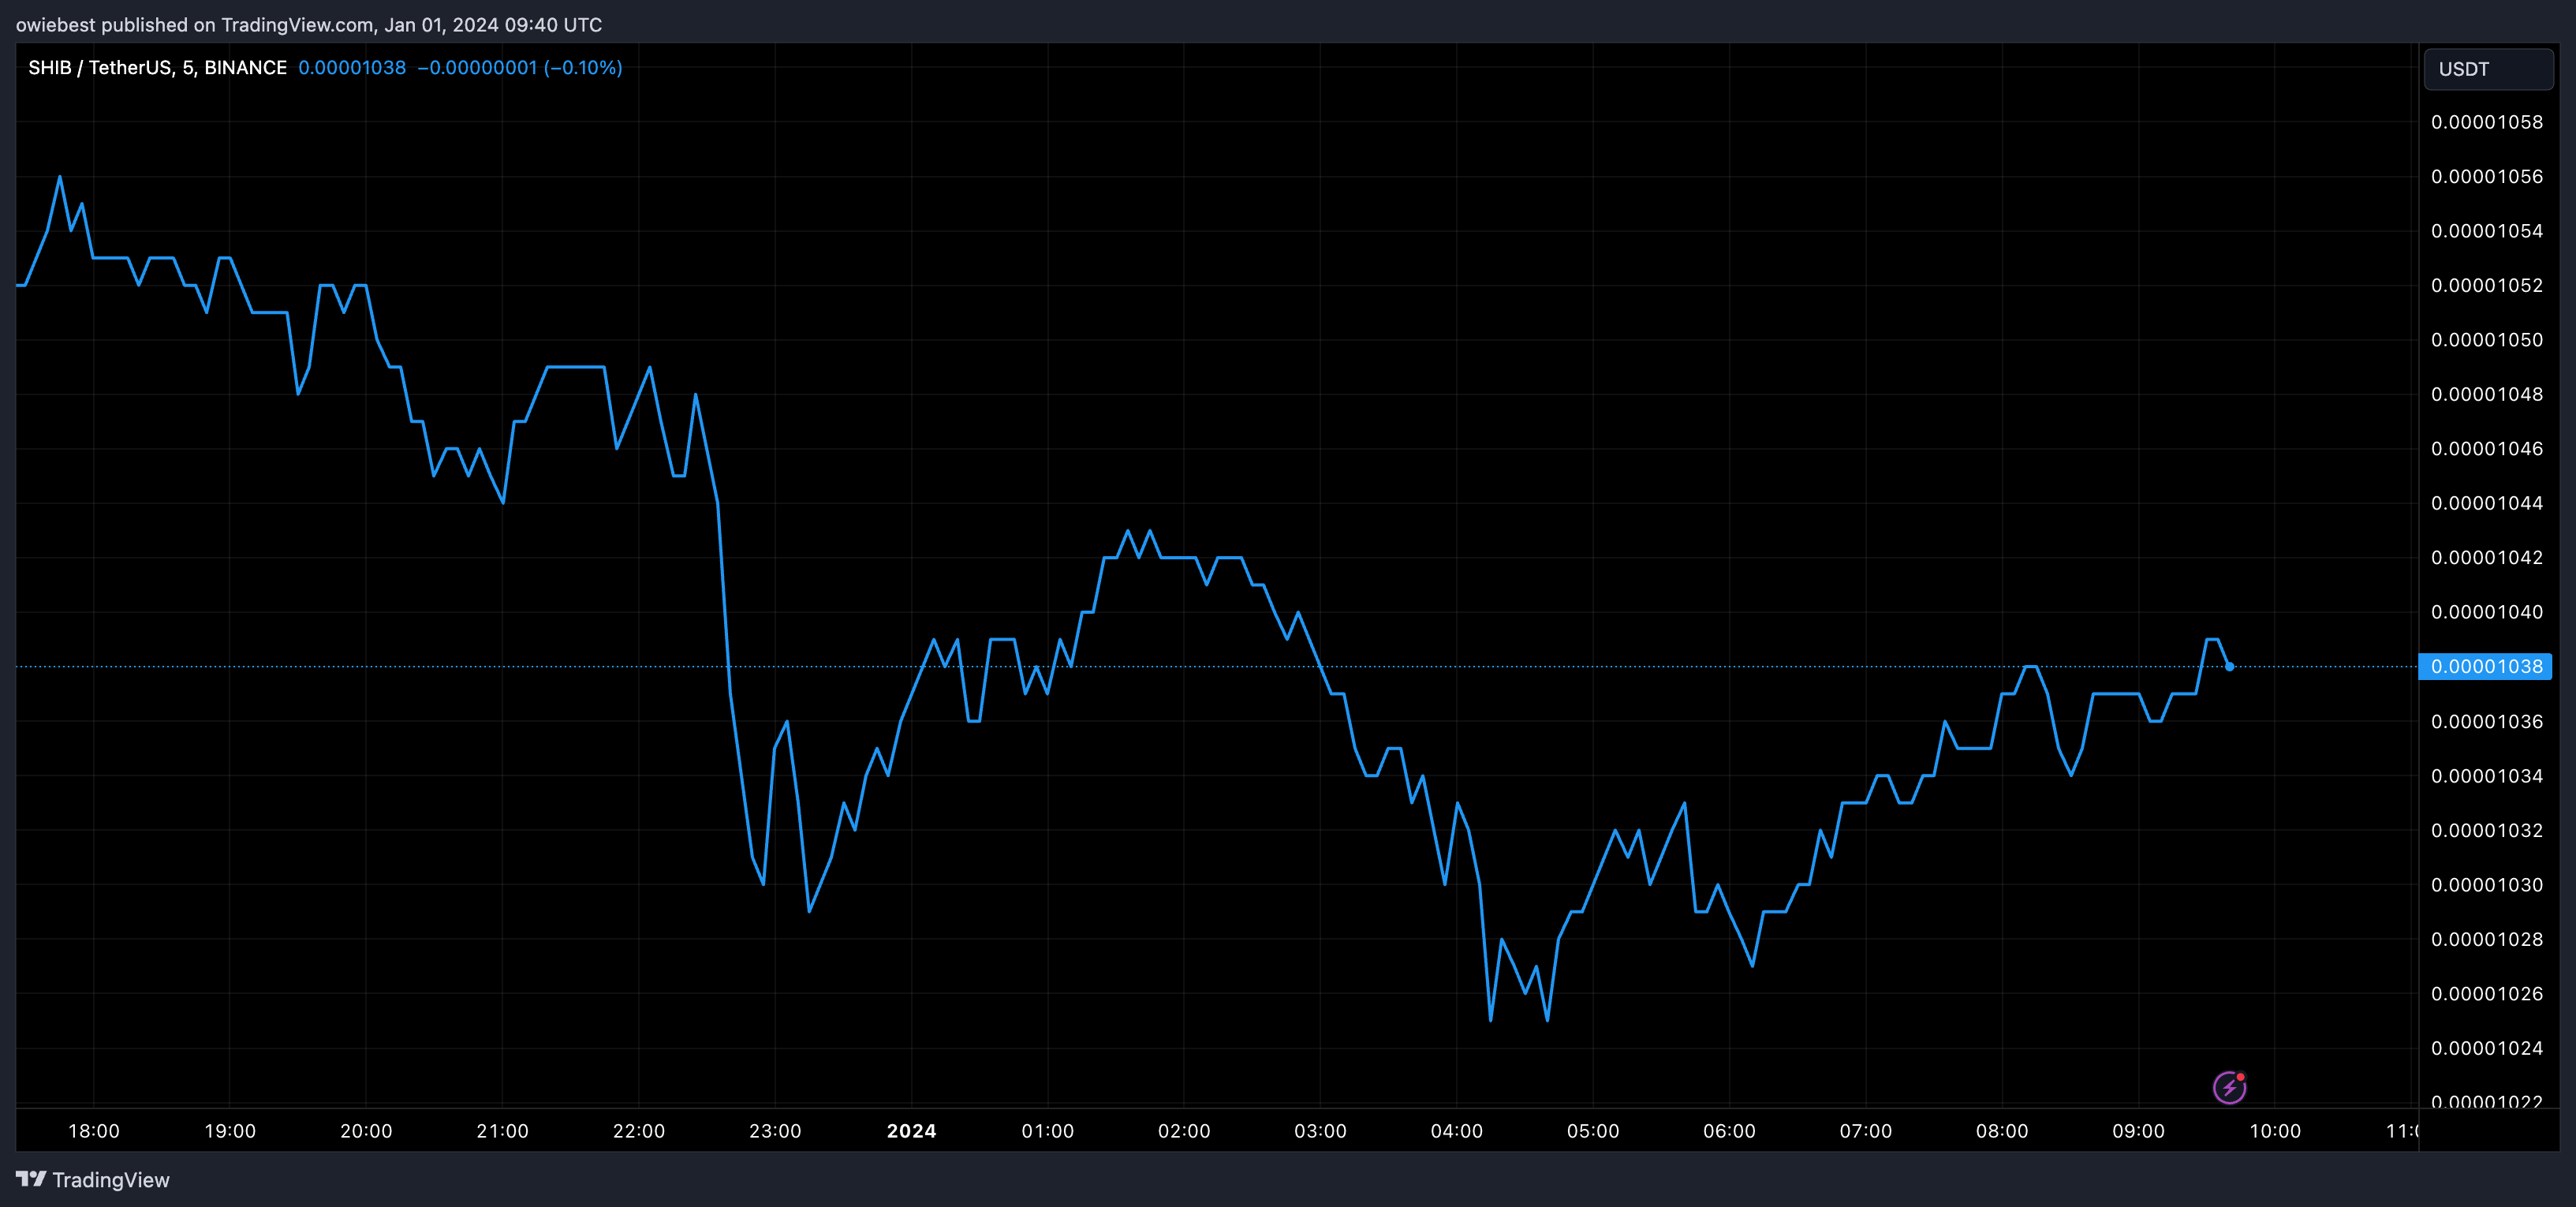
Task: Click the 23:00 time axis label
Action: [x=775, y=1131]
